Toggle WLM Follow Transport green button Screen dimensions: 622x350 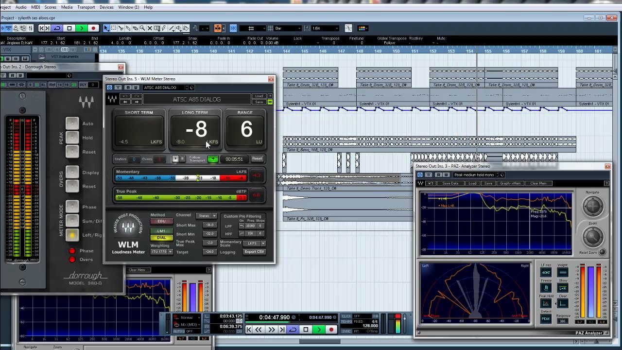pos(213,159)
